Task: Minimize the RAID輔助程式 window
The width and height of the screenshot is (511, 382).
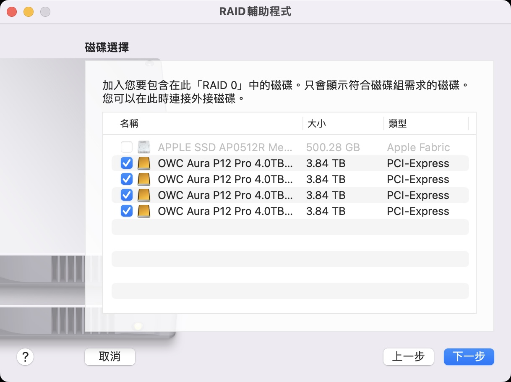Action: 29,12
